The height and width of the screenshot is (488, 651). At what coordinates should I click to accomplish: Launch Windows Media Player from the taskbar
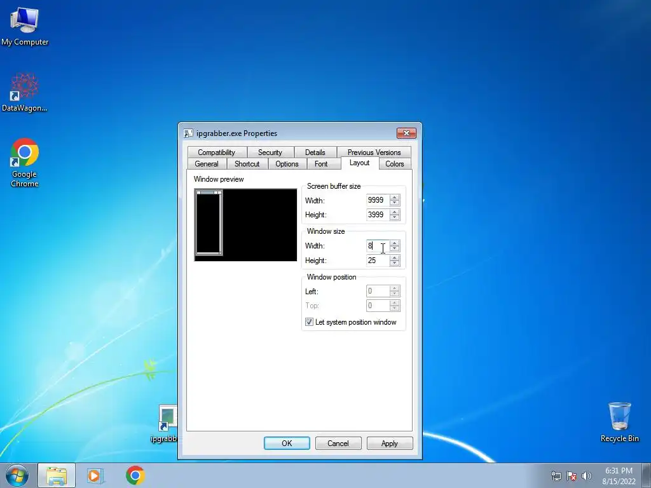point(95,475)
